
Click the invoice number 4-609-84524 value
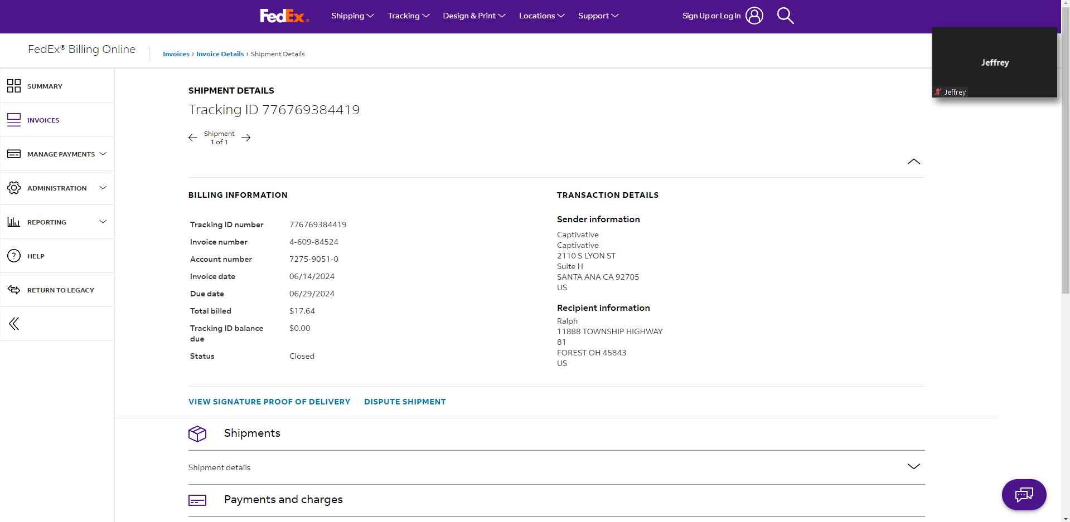314,242
